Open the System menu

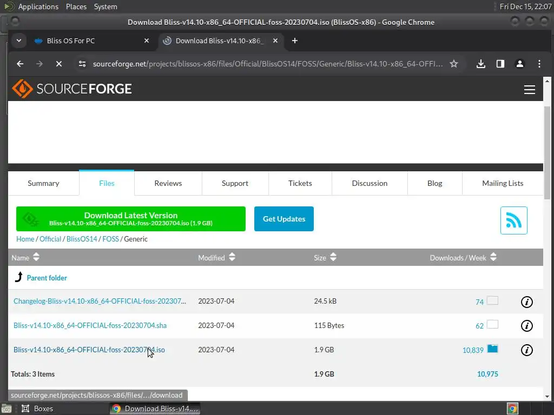pyautogui.click(x=105, y=6)
